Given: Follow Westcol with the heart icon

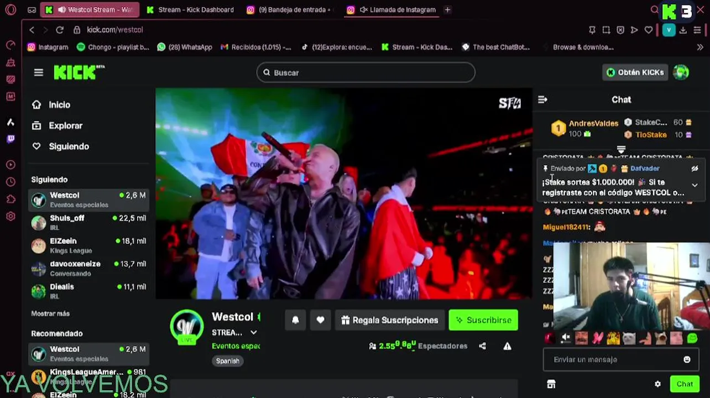Looking at the screenshot, I should pyautogui.click(x=320, y=320).
